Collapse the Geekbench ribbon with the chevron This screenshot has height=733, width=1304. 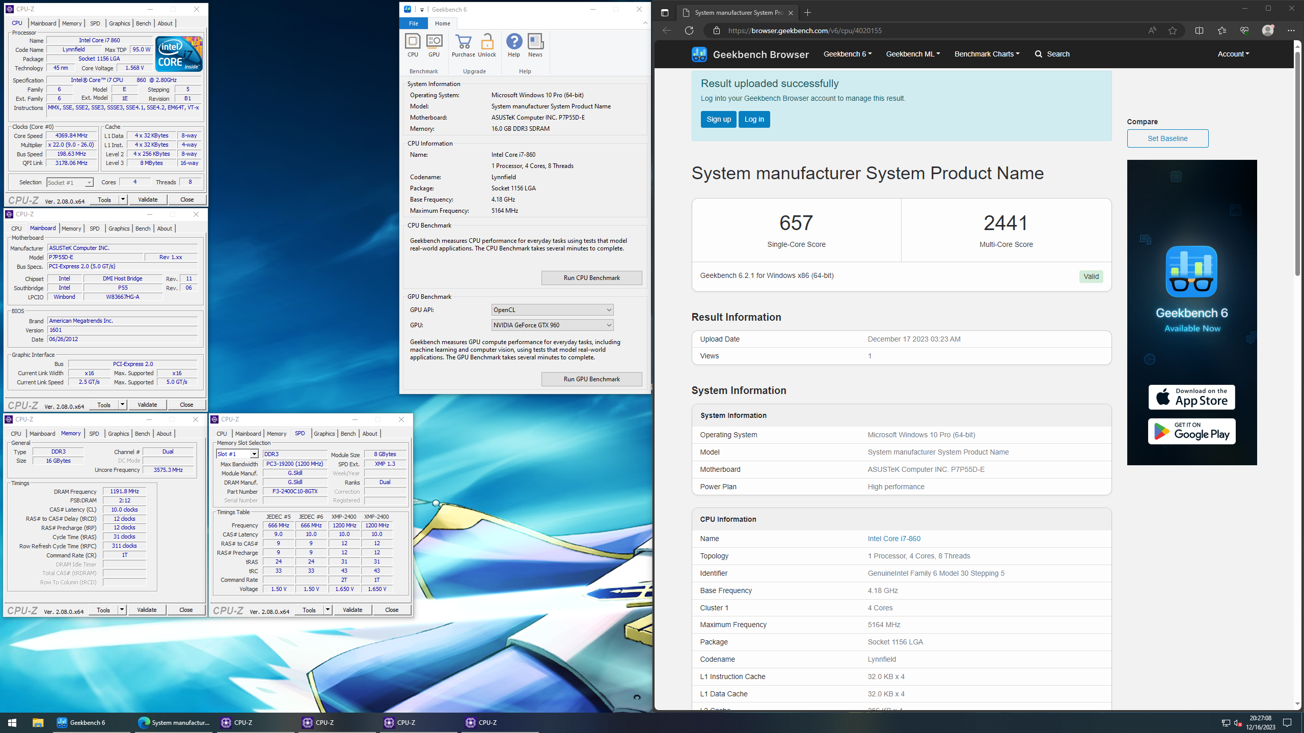click(x=645, y=23)
